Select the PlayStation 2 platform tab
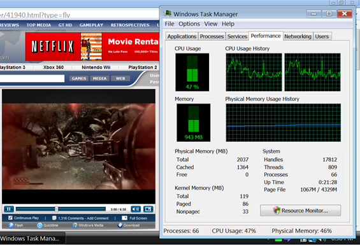Screen dimensions: 360x245 click(143, 67)
